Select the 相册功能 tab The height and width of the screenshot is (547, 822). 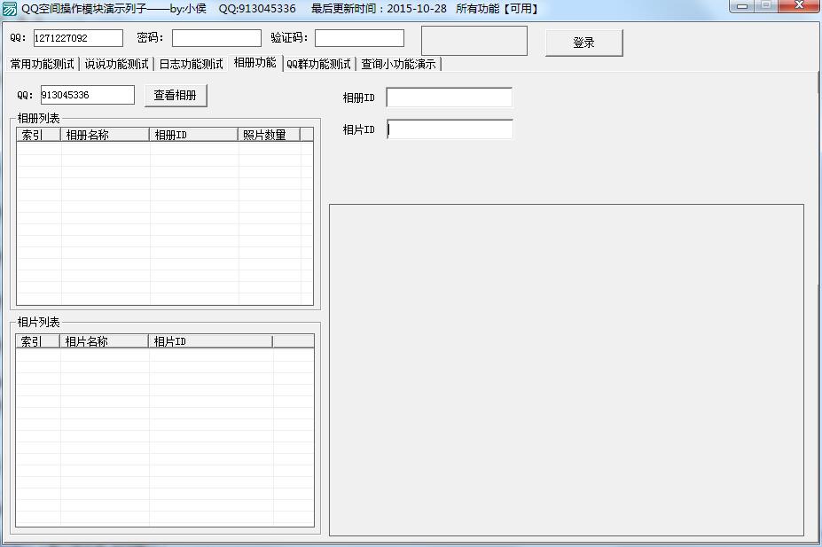pos(255,63)
